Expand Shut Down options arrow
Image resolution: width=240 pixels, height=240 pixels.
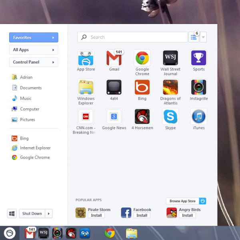point(49,214)
